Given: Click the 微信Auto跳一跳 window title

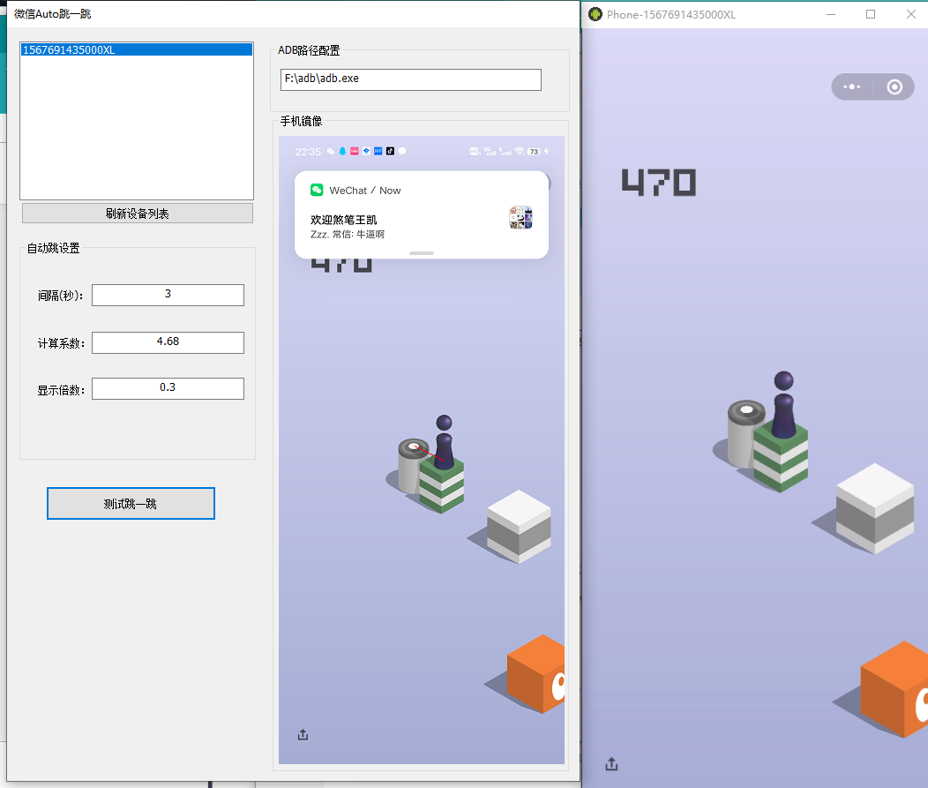Looking at the screenshot, I should [53, 13].
